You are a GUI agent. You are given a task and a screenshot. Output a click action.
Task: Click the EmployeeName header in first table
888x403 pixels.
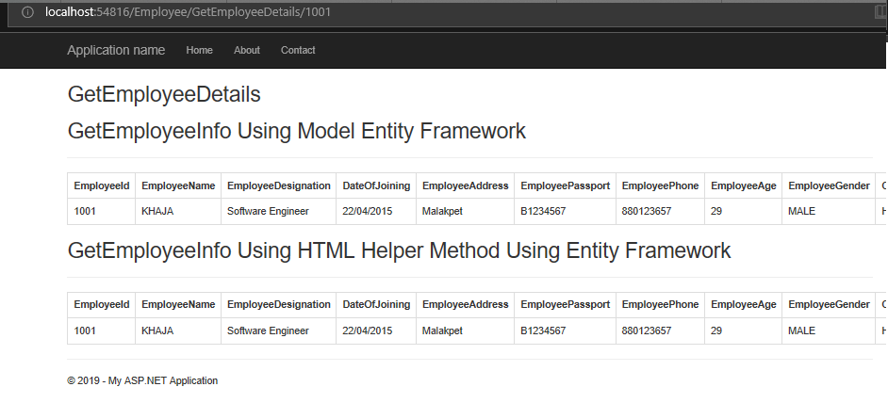178,185
